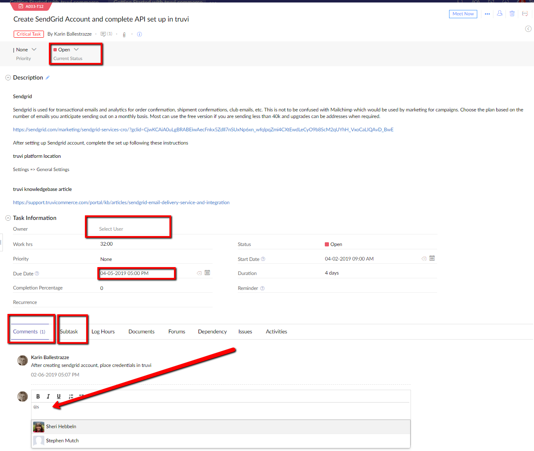Click the help icon next to Start Date
534x451 pixels.
coord(263,259)
